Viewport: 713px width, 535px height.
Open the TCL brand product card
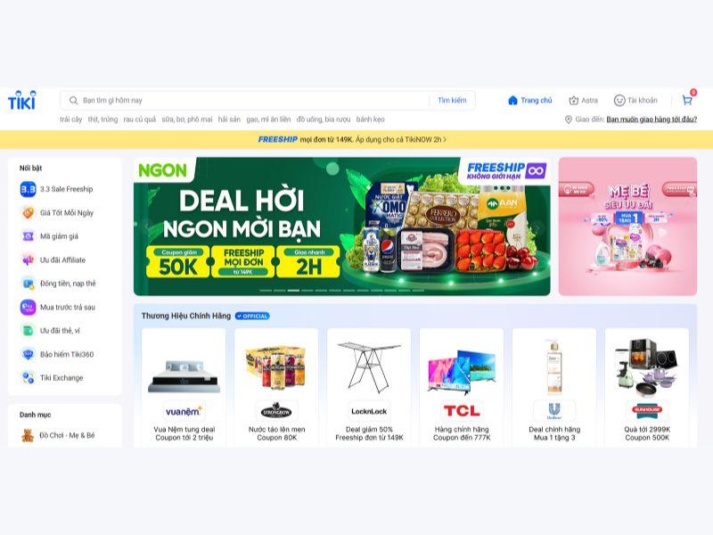click(x=462, y=388)
